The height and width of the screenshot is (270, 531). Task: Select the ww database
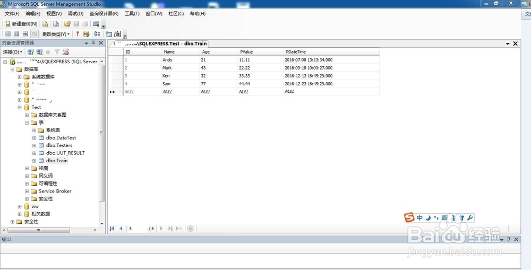tap(35, 206)
